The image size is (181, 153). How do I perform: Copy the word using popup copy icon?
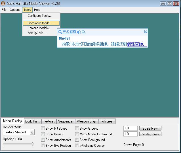click(x=83, y=32)
